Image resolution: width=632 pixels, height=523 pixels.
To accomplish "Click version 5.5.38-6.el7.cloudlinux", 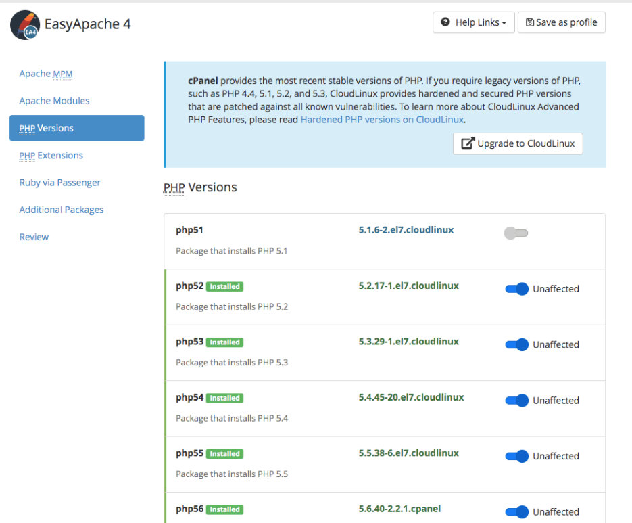I will (409, 453).
